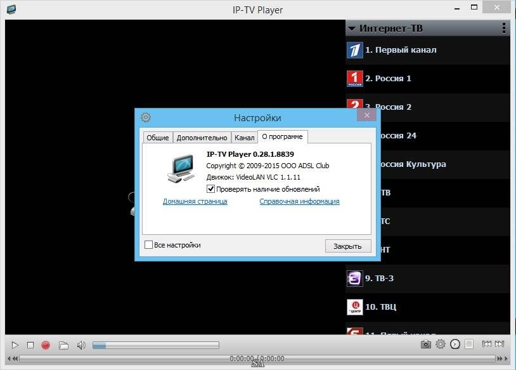This screenshot has width=516, height=370.
Task: Switch to the Общие tab
Action: [x=158, y=138]
